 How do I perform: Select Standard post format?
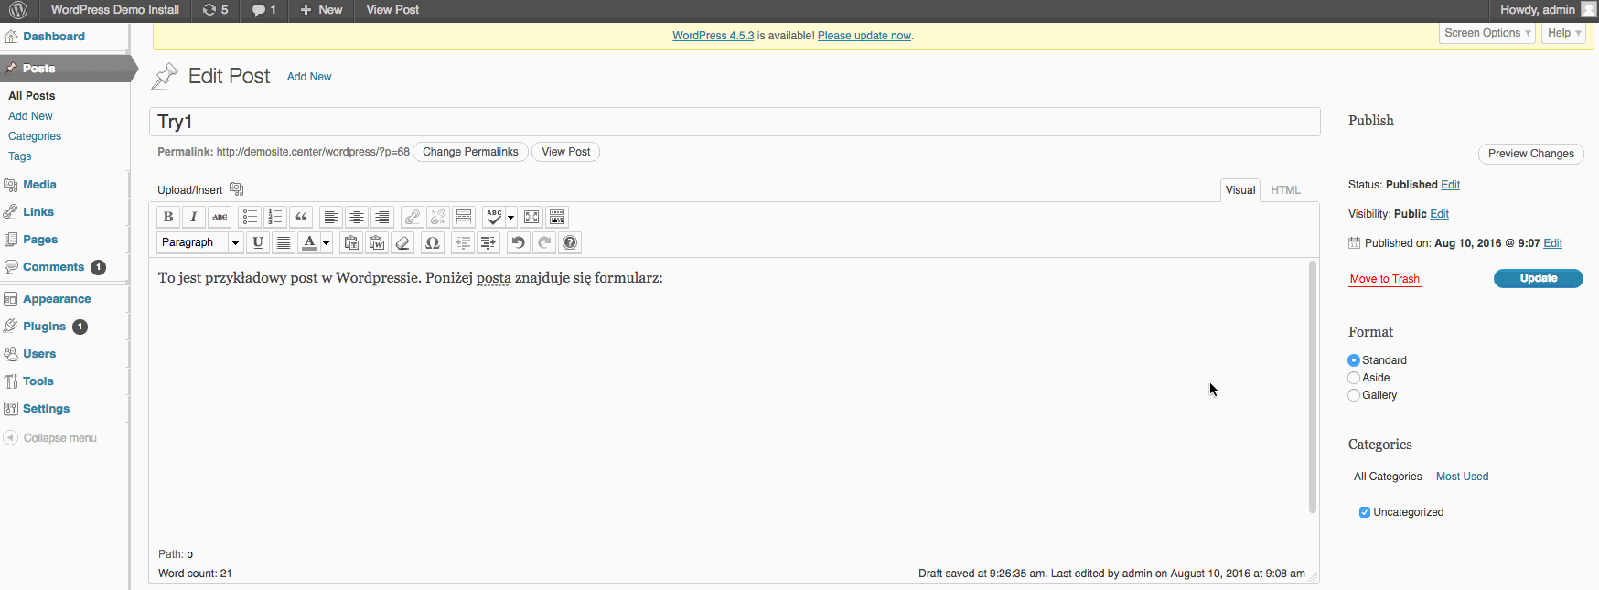[x=1354, y=360]
